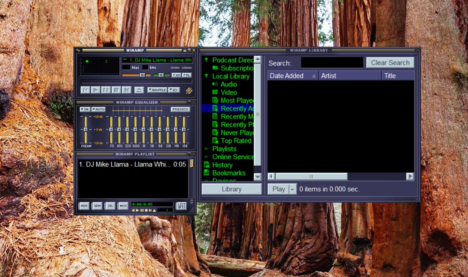Open file with the main Eject button
The height and width of the screenshot is (277, 468).
coord(139,90)
